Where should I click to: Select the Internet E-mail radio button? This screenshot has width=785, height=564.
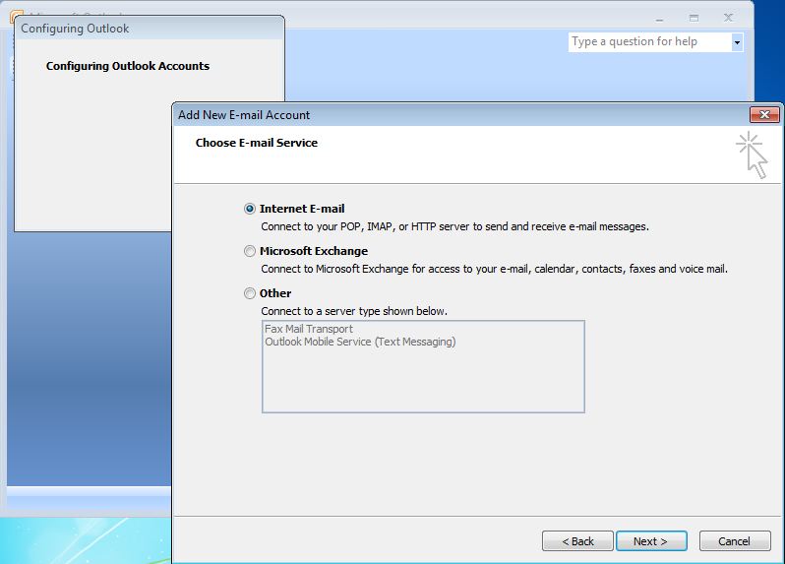(x=249, y=209)
